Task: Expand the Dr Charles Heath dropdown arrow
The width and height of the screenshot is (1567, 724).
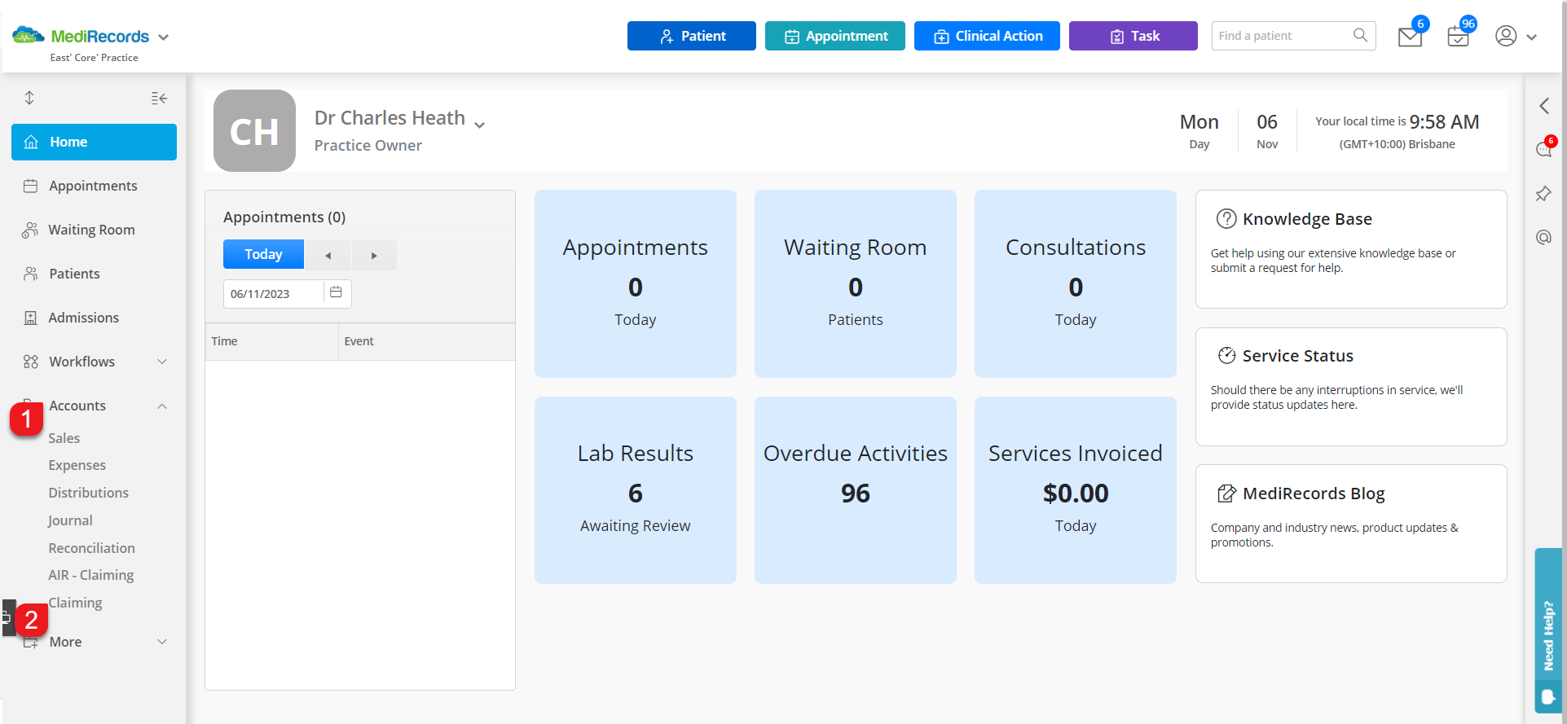Action: (x=480, y=125)
